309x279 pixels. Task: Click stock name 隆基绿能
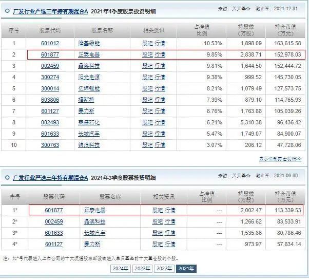(x=89, y=43)
